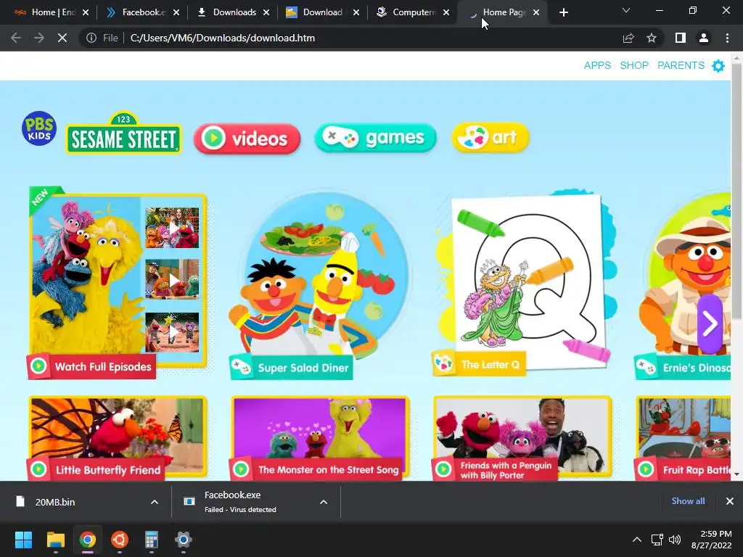Open the art section button
This screenshot has width=743, height=557.
tap(490, 137)
